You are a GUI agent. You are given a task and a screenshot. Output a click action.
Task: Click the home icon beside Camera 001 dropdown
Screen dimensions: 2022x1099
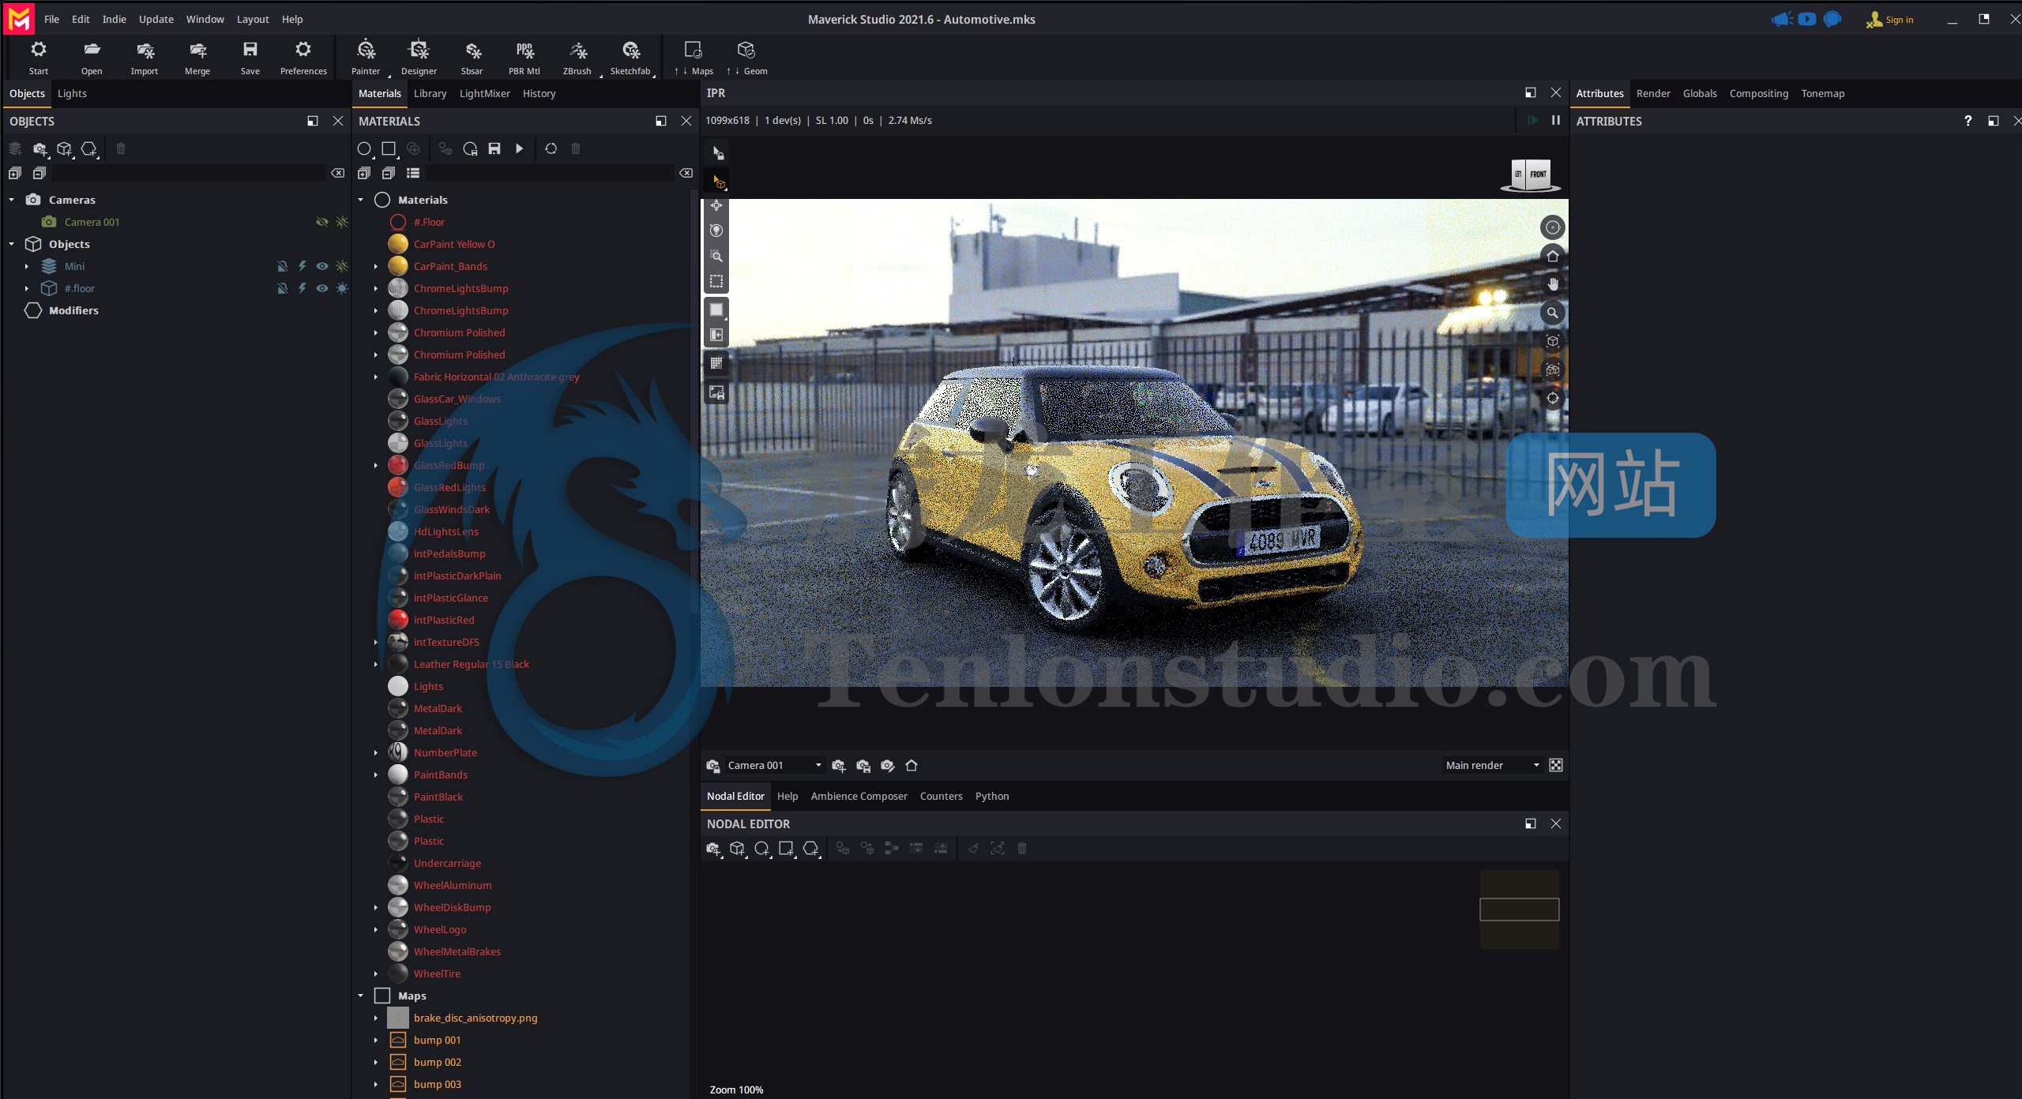click(911, 765)
